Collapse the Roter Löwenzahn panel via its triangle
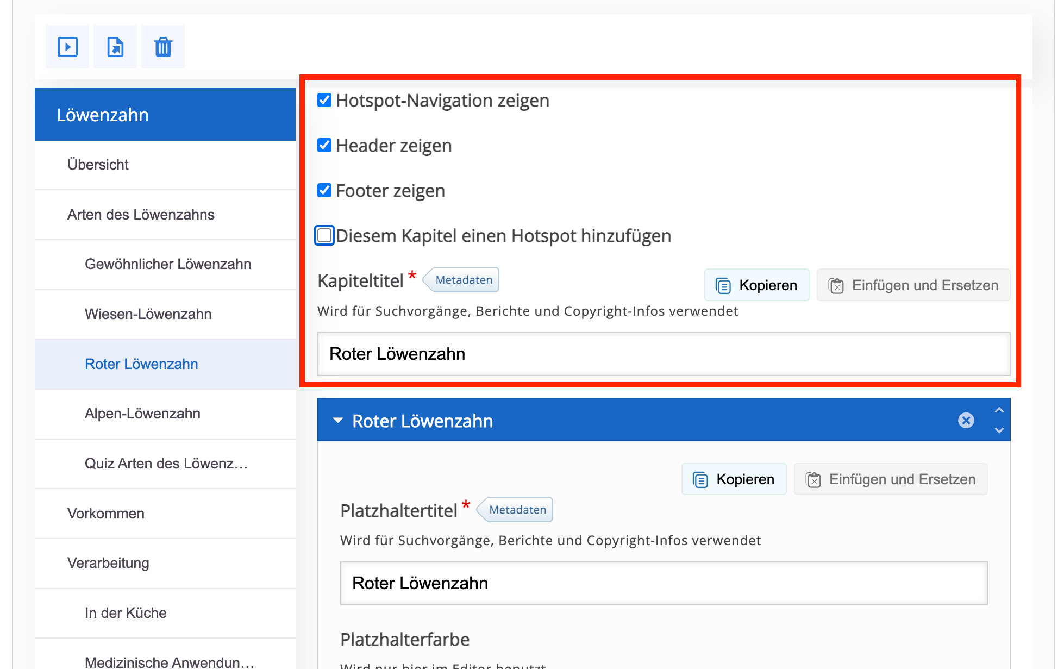This screenshot has width=1064, height=669. [x=338, y=421]
